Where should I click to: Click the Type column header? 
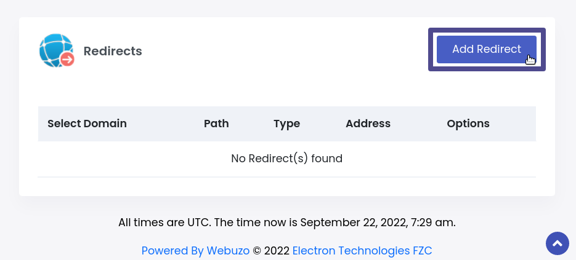point(286,124)
